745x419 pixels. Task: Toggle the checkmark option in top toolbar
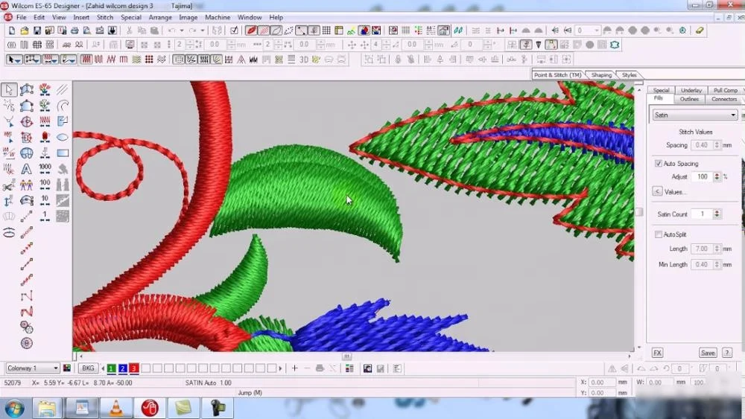coord(234,31)
